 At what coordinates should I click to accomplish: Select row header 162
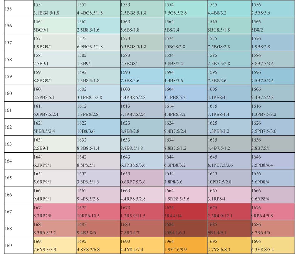point(8,127)
